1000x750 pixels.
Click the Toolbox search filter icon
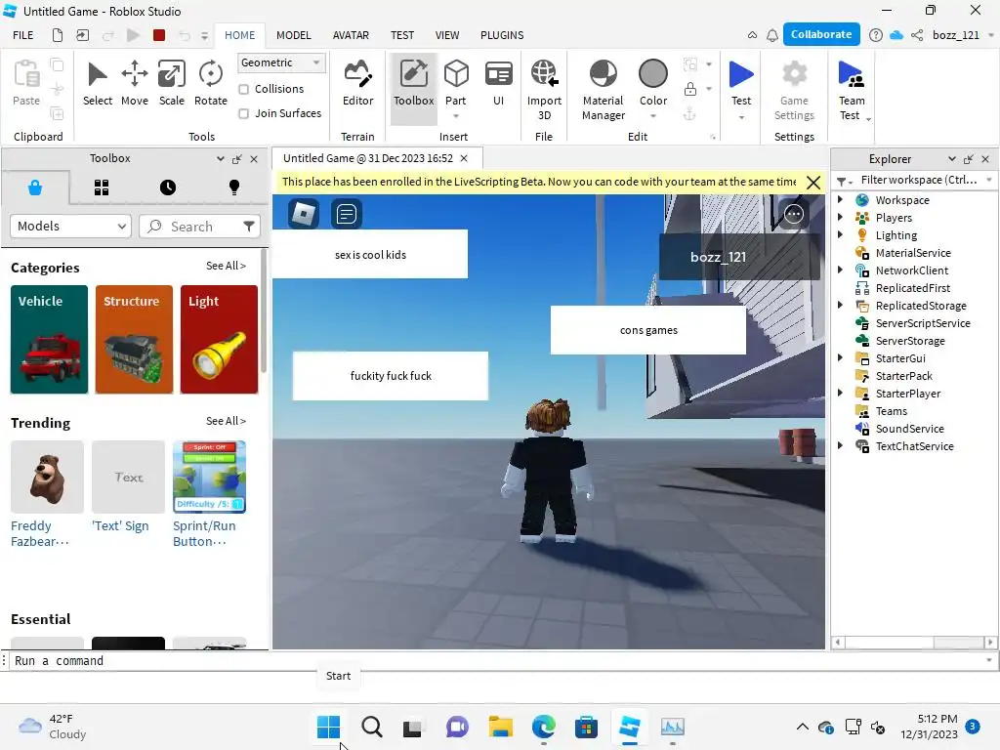point(249,227)
